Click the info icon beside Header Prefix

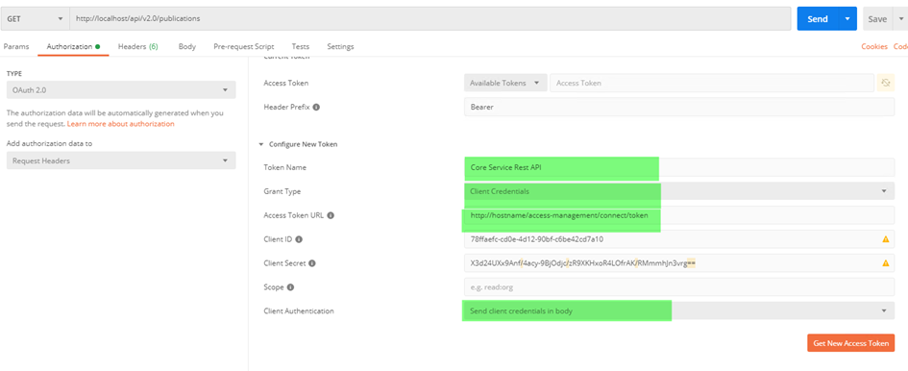tap(317, 108)
